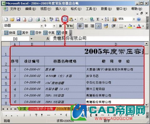This screenshot has height=124, width=150.
Task: Open the zoom 95% dropdown
Action: pyautogui.click(x=134, y=19)
